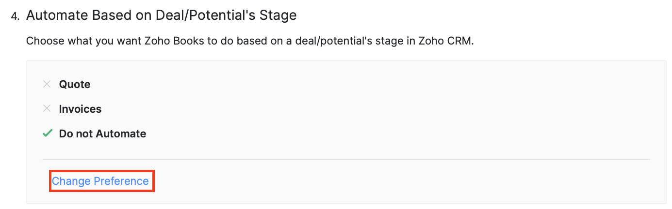Click the word Change in the blue link

click(x=71, y=181)
